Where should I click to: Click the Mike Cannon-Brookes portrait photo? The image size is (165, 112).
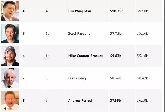pyautogui.click(x=10, y=56)
